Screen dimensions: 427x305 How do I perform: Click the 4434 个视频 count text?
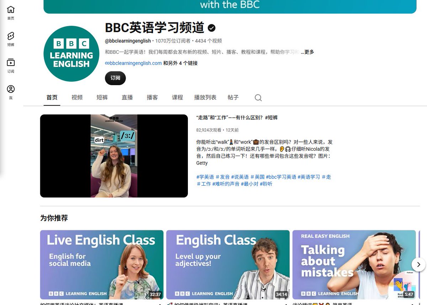[x=209, y=41]
